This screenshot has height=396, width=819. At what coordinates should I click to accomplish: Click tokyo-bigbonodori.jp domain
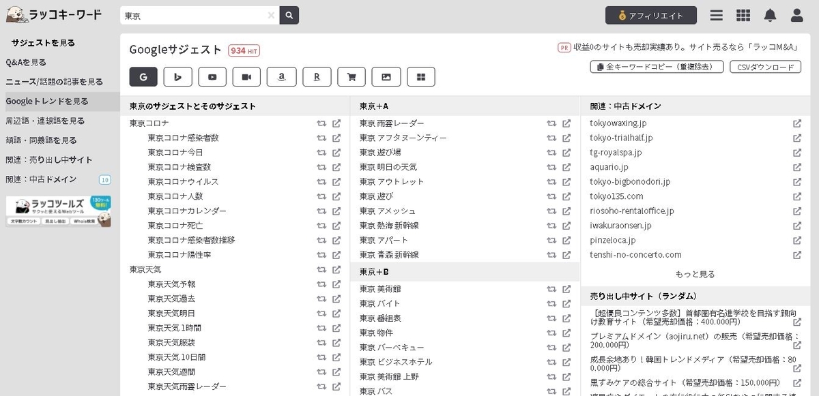click(x=631, y=182)
